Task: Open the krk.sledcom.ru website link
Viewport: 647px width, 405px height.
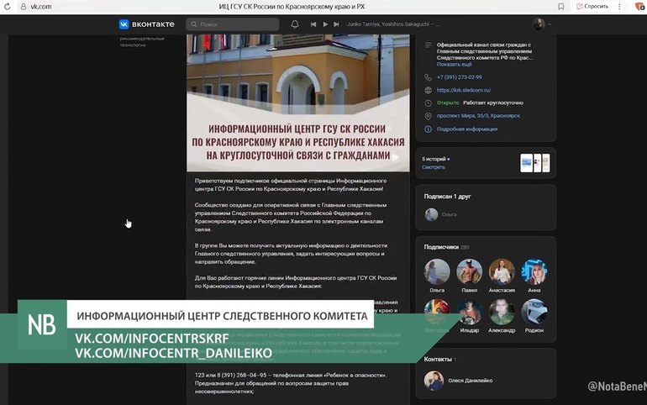Action: point(464,90)
